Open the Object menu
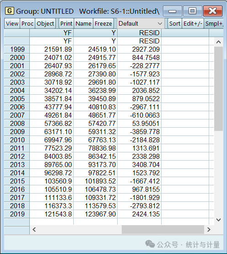The height and width of the screenshot is (254, 227). pyautogui.click(x=45, y=24)
